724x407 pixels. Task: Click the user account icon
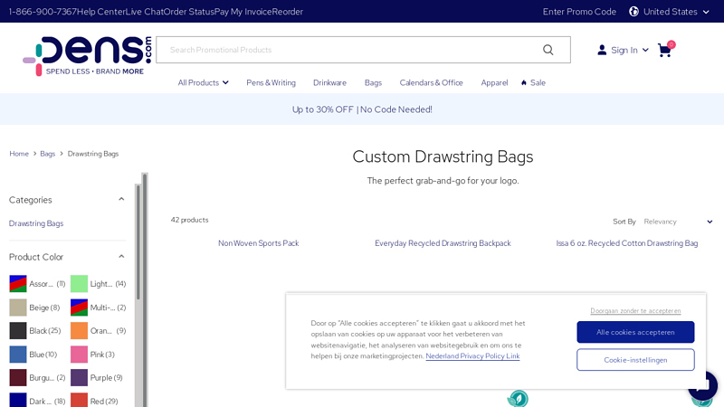602,50
